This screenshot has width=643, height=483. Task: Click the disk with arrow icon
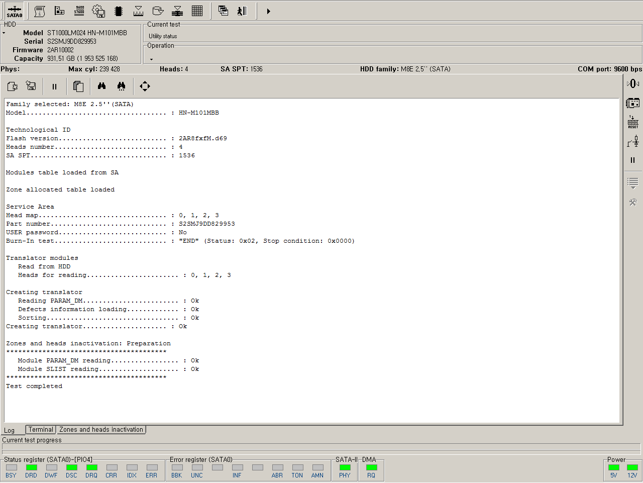(158, 11)
